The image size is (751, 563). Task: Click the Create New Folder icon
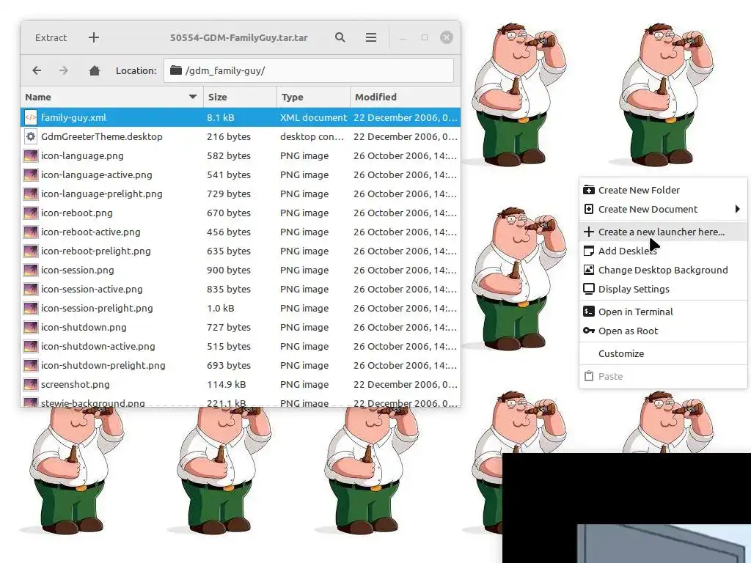click(589, 190)
